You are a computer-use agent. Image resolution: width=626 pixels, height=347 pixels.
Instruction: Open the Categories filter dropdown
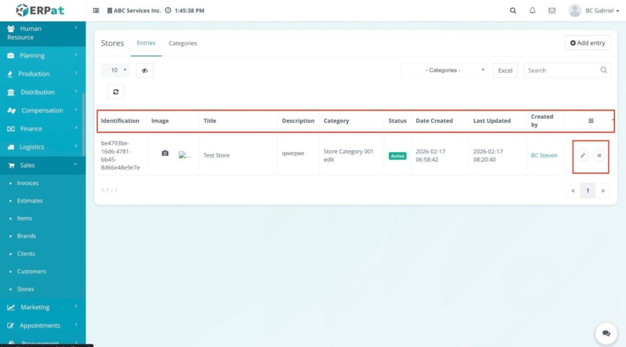[x=444, y=70]
